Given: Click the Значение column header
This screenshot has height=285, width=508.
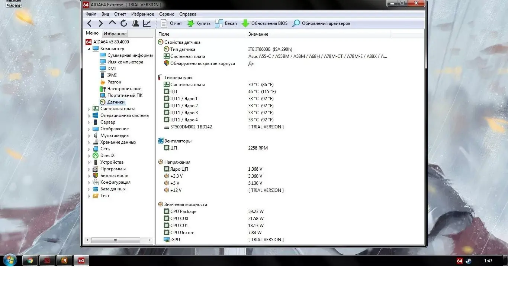Looking at the screenshot, I should (318, 34).
